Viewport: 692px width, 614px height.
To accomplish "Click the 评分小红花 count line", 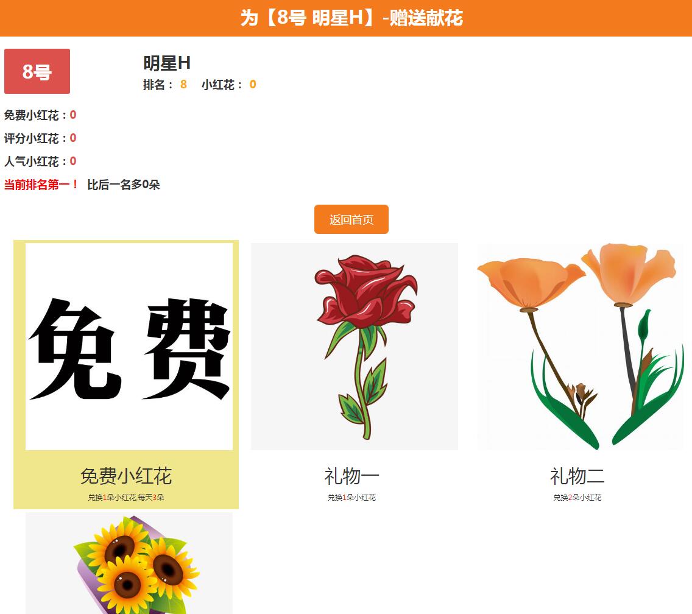I will (x=40, y=138).
